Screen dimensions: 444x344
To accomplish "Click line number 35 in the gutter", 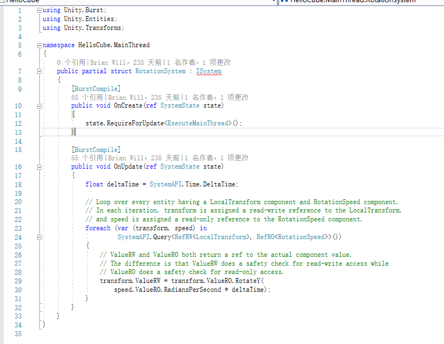I will [x=18, y=334].
